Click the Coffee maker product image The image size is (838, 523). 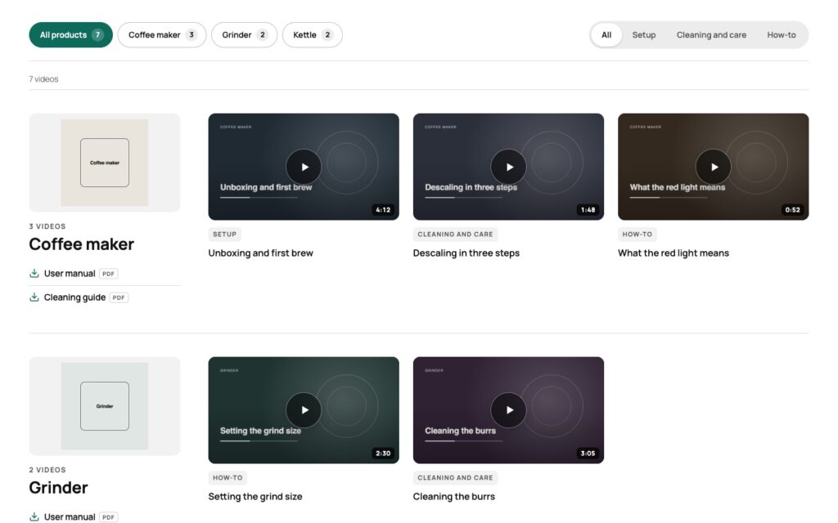point(105,163)
